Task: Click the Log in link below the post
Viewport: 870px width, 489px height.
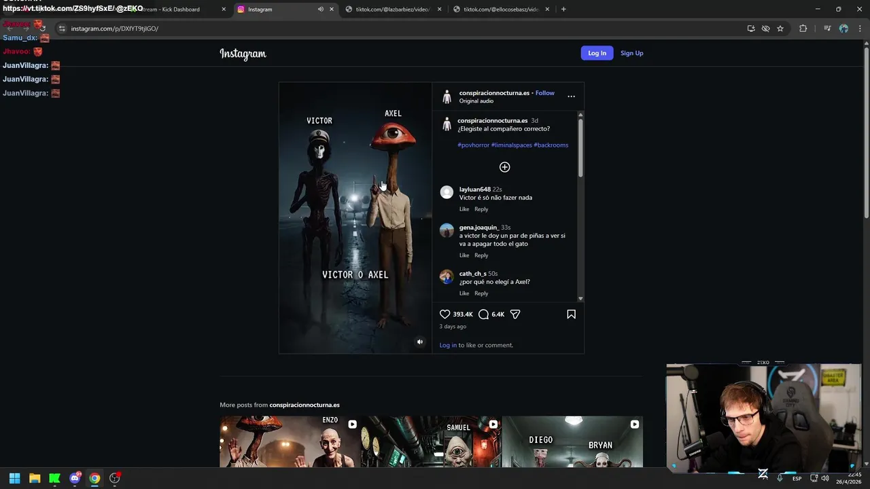Action: 448,345
